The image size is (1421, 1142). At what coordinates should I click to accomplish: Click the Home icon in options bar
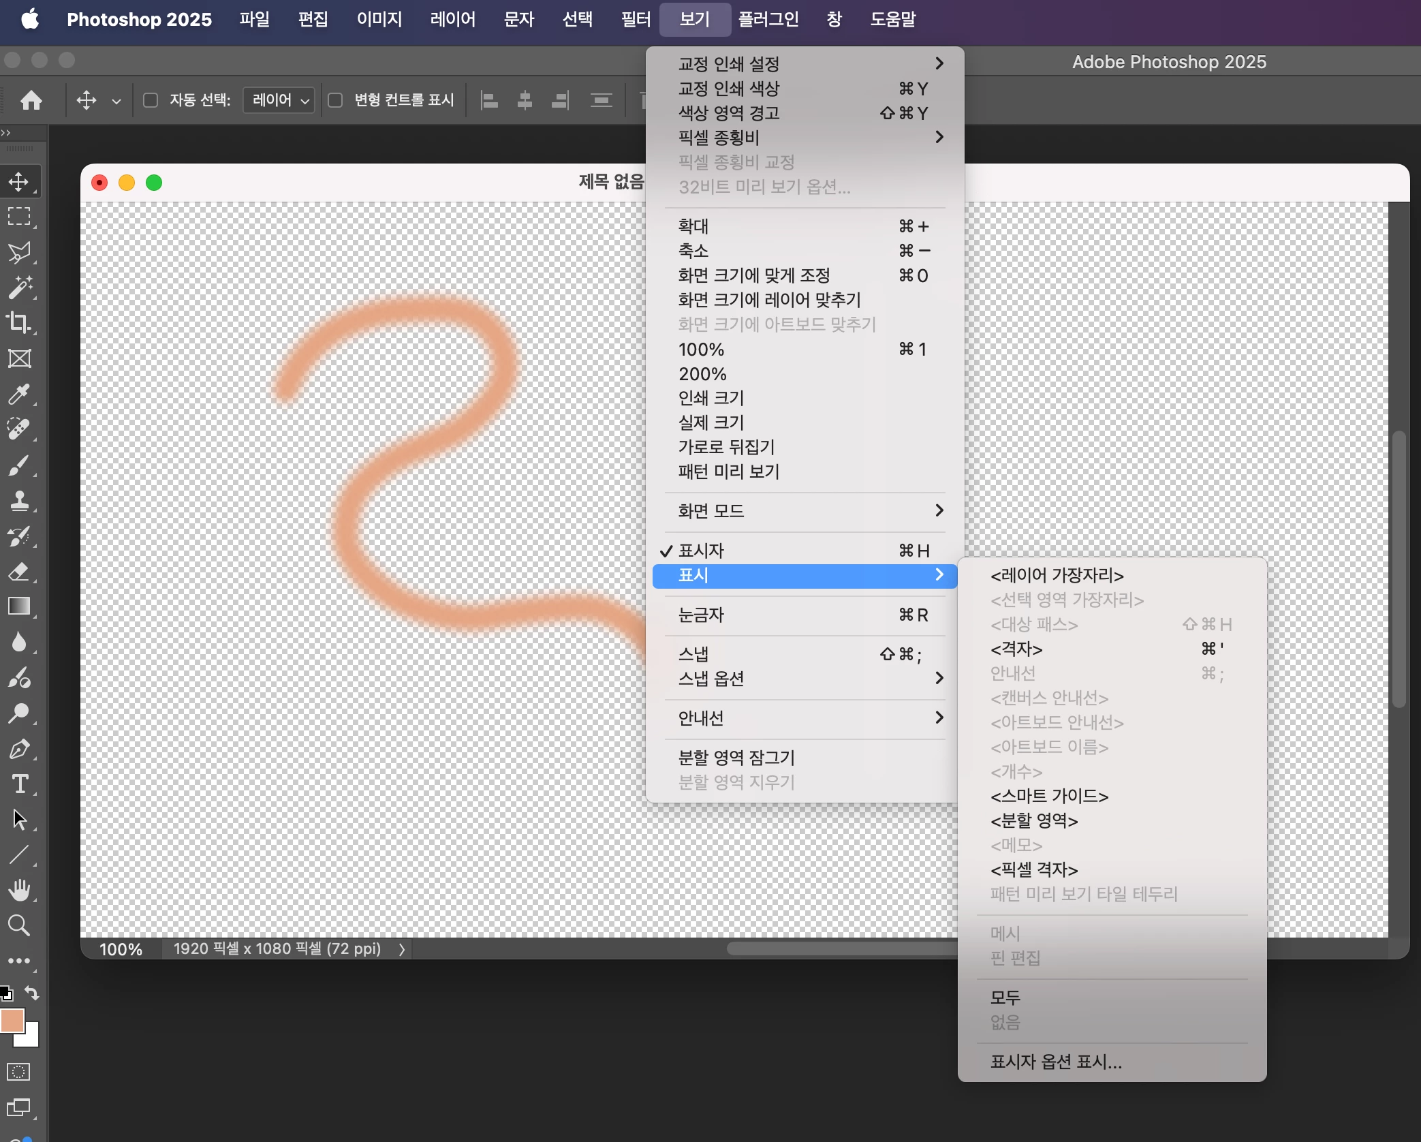click(x=31, y=101)
